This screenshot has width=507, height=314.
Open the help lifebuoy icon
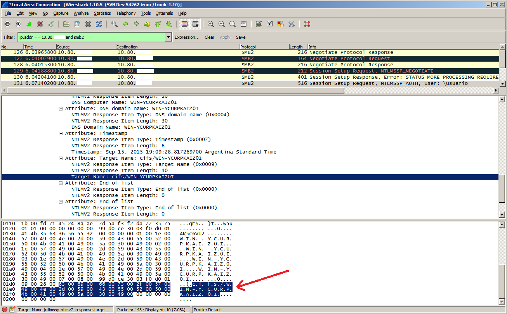[x=307, y=24]
